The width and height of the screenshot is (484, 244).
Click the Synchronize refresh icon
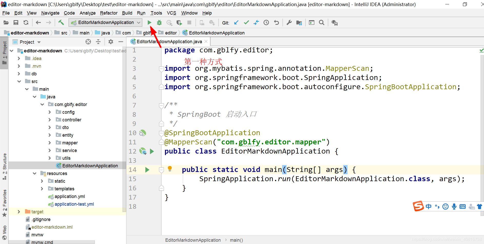tap(26, 23)
